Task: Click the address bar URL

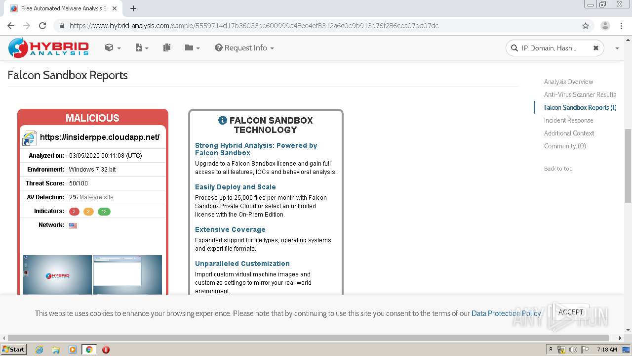Action: pyautogui.click(x=254, y=26)
